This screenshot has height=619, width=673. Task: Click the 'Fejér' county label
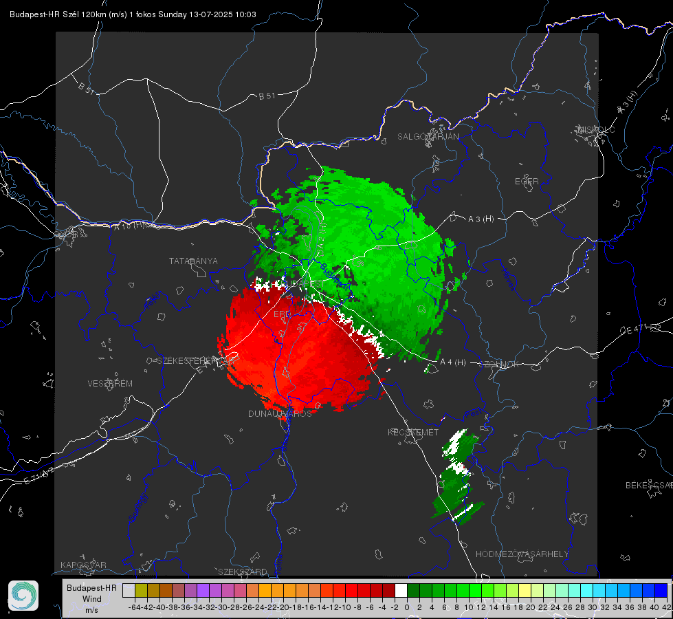pos(154,299)
